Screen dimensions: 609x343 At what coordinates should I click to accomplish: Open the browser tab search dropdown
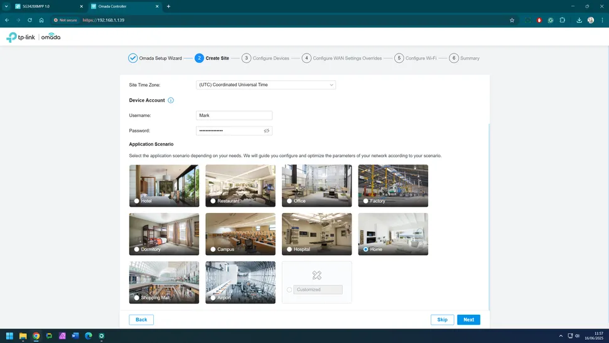click(6, 6)
